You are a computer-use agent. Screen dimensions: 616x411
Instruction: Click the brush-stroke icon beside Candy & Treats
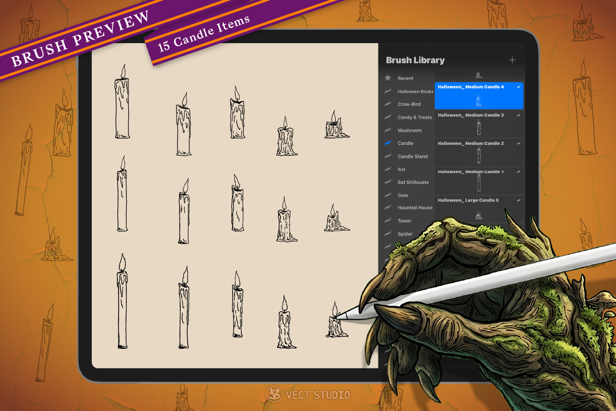pos(388,117)
